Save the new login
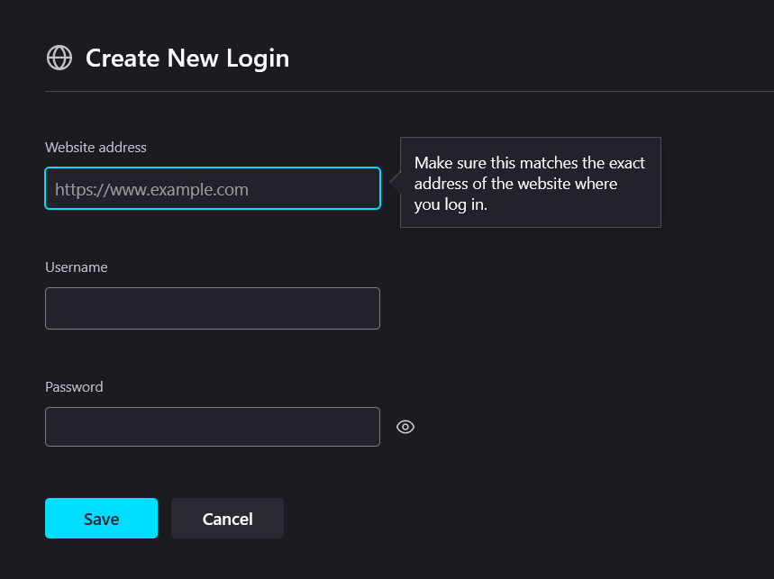 (x=101, y=519)
